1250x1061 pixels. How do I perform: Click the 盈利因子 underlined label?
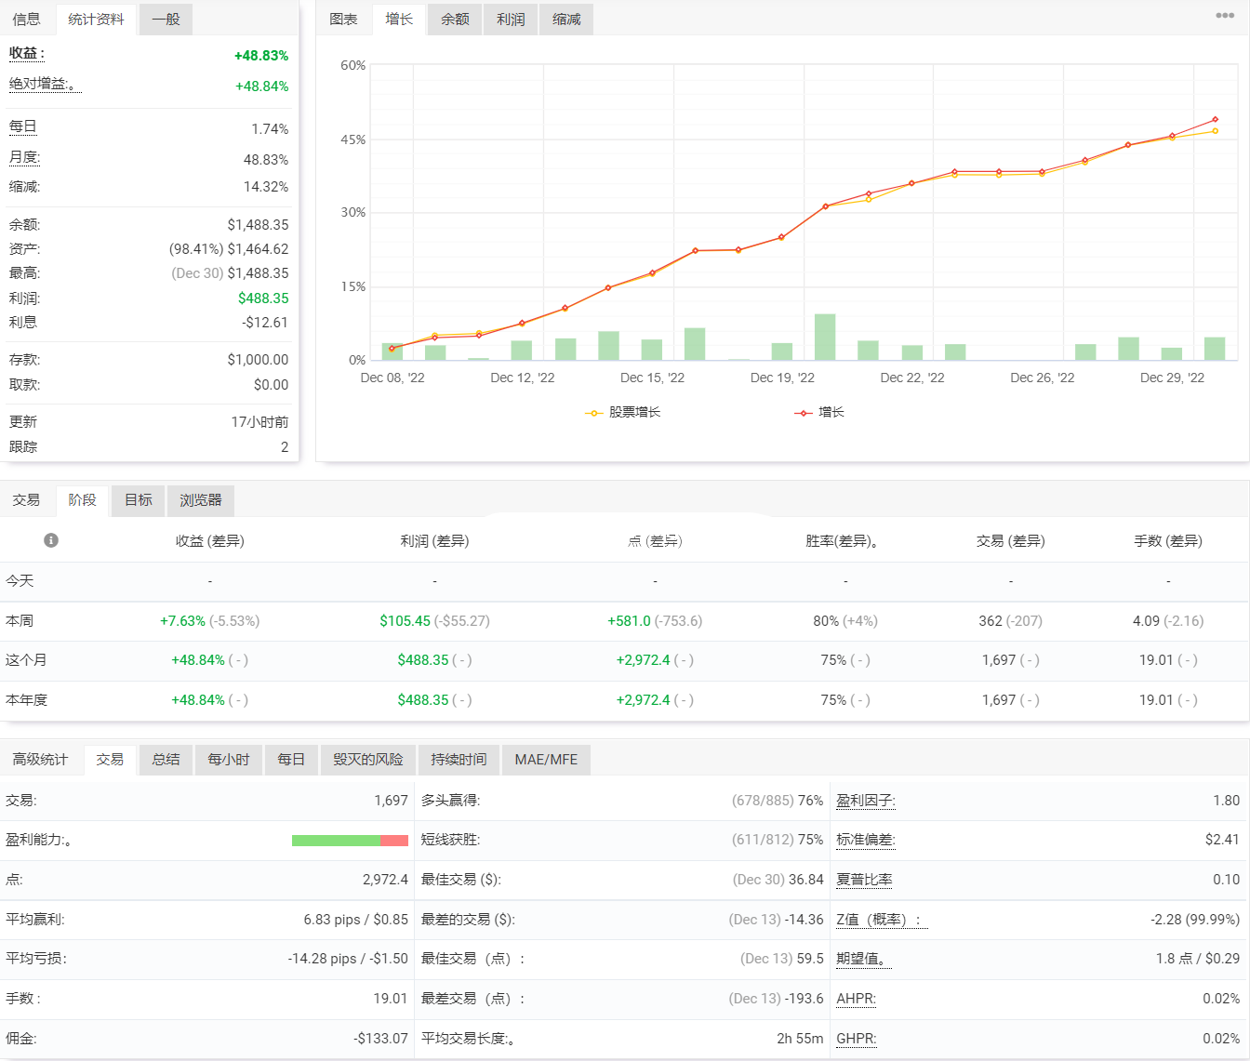click(x=865, y=801)
